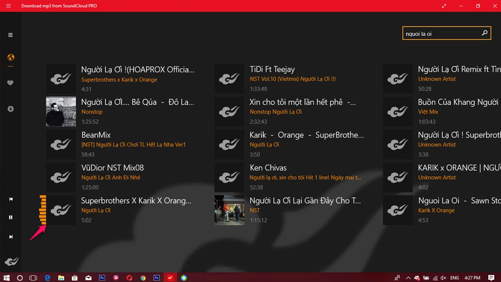Check the battery status tray icon
The height and width of the screenshot is (282, 501).
click(426, 278)
